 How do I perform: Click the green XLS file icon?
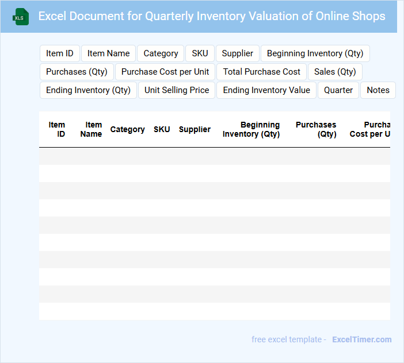click(x=20, y=17)
